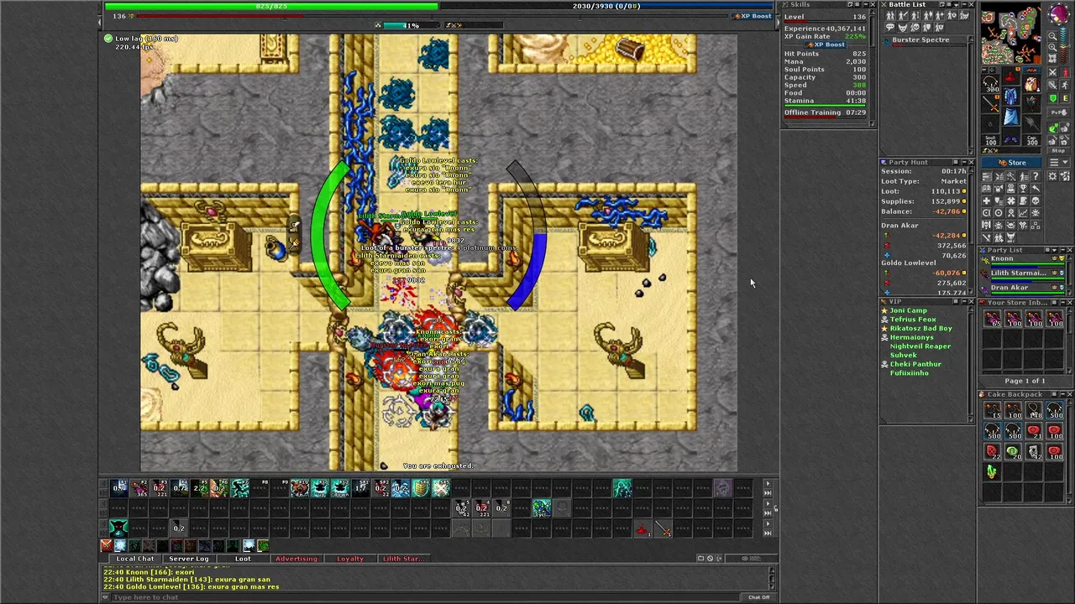Use the sword item in the bottom action bar

tap(663, 529)
